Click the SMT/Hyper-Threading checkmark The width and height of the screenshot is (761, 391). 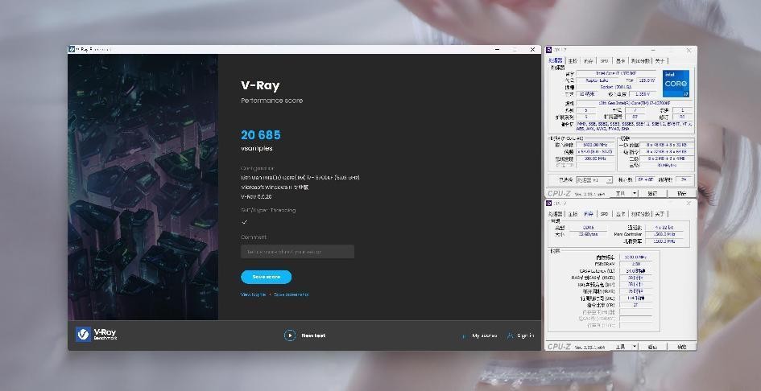tap(244, 222)
